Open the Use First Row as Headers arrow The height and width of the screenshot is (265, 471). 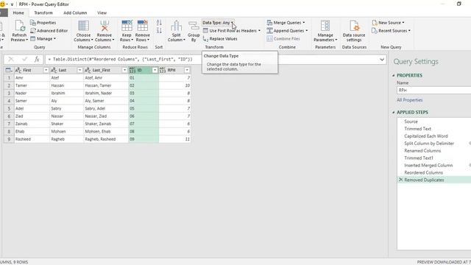click(x=259, y=31)
